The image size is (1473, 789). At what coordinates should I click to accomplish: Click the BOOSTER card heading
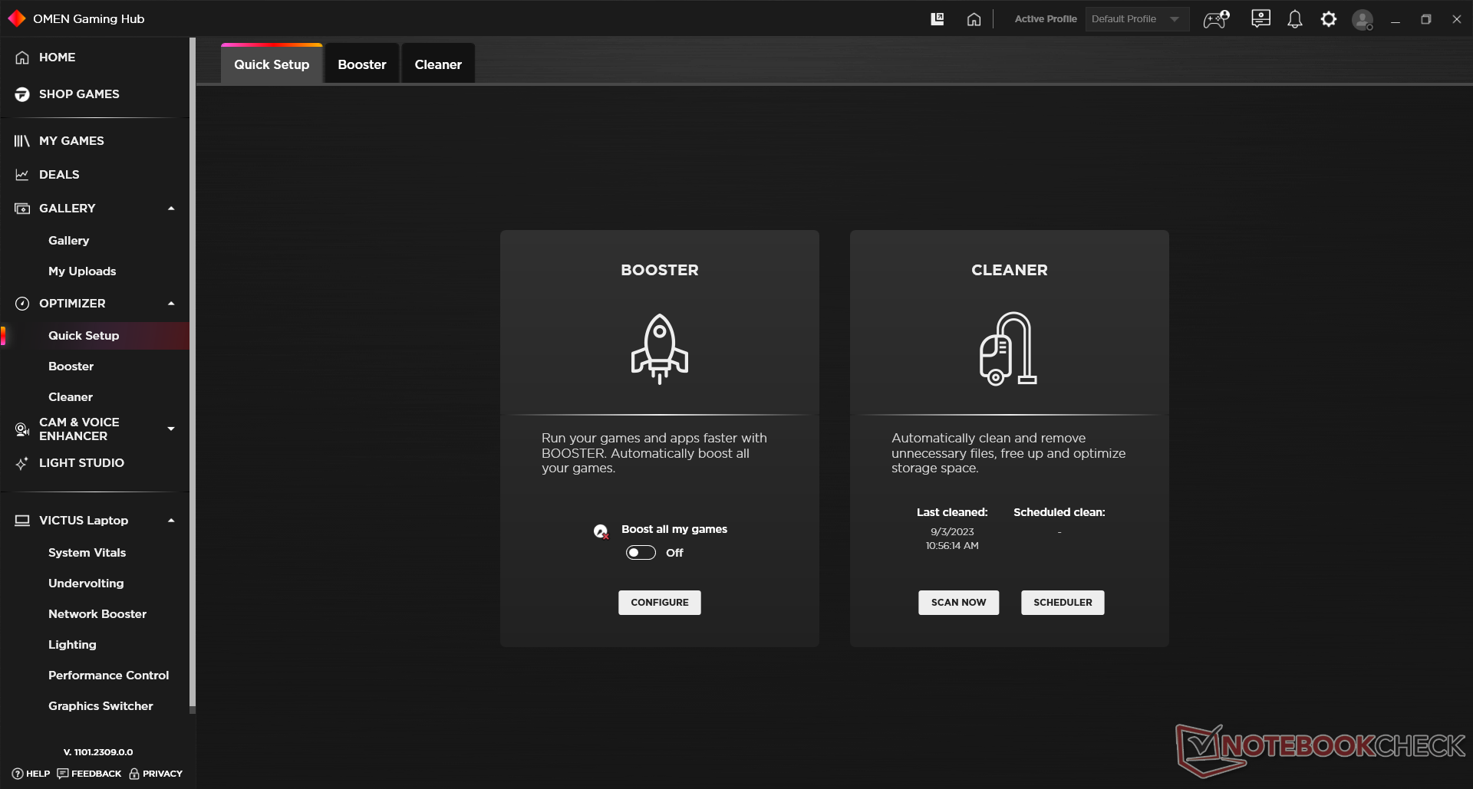[660, 270]
